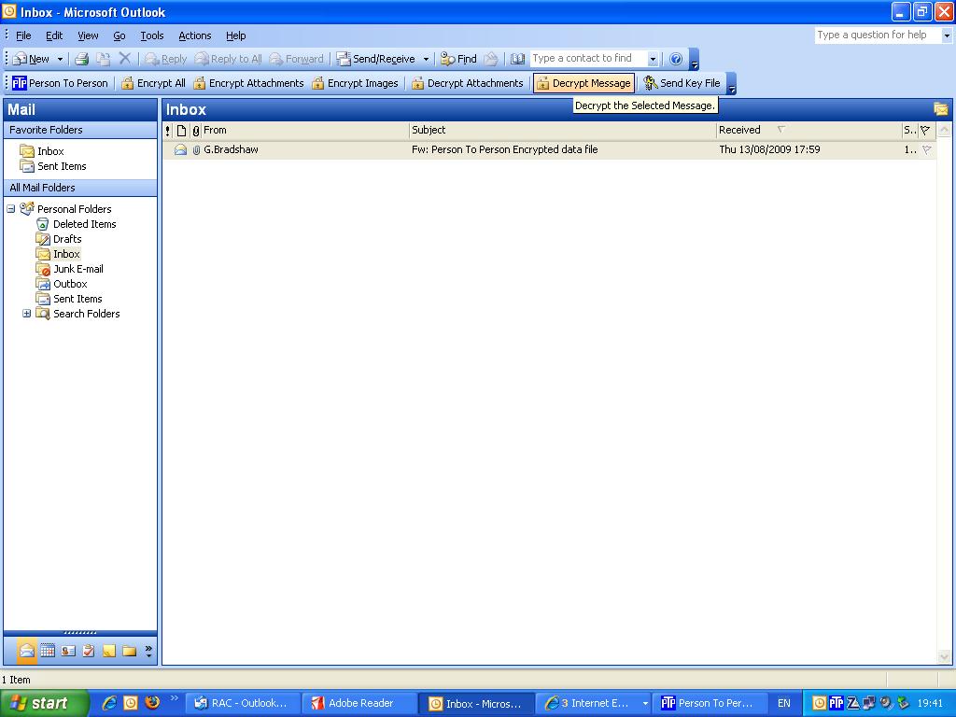956x717 pixels.
Task: Click the Microsoft Outlook Help icon
Action: coord(676,59)
